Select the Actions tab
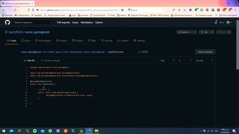 click(62, 41)
